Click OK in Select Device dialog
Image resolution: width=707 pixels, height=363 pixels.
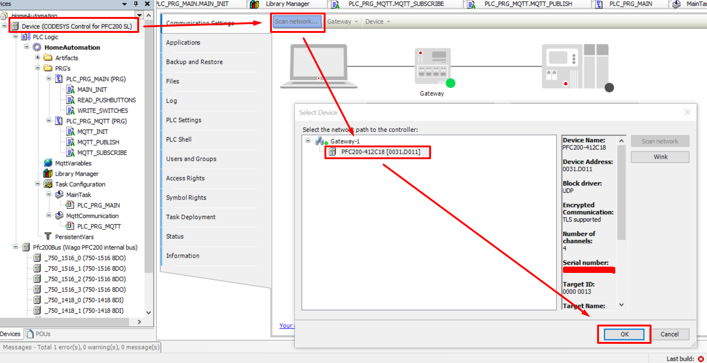pyautogui.click(x=624, y=334)
